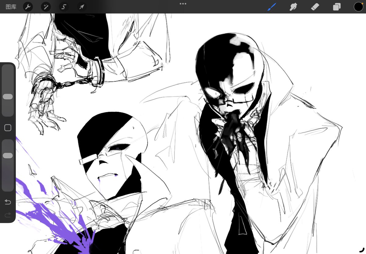Image resolution: width=366 pixels, height=254 pixels.
Task: Click the brush size slider handle
Action: (x=8, y=97)
